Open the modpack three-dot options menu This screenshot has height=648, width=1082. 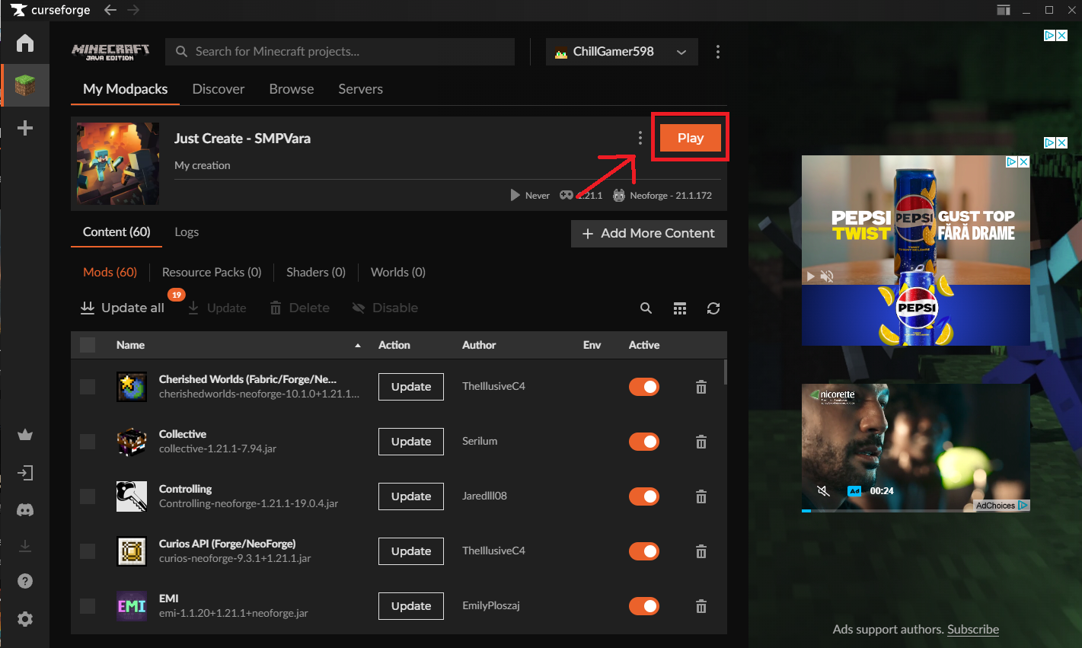(640, 138)
